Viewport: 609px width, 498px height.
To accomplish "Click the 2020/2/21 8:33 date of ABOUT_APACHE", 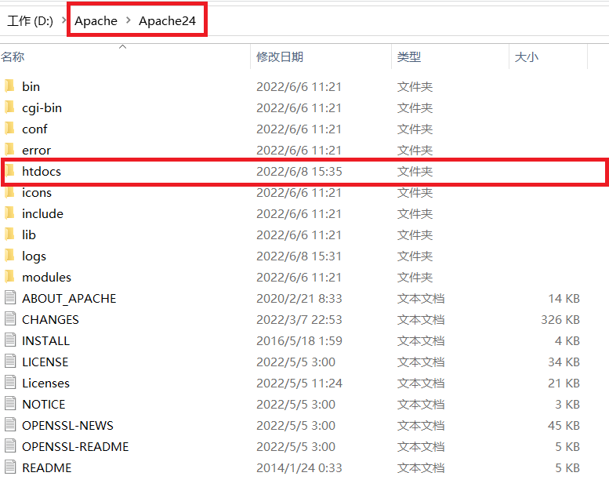I will (x=299, y=298).
